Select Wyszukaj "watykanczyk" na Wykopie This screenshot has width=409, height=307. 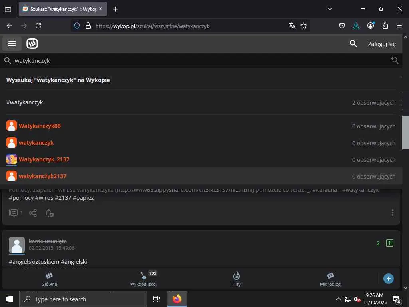pyautogui.click(x=58, y=80)
